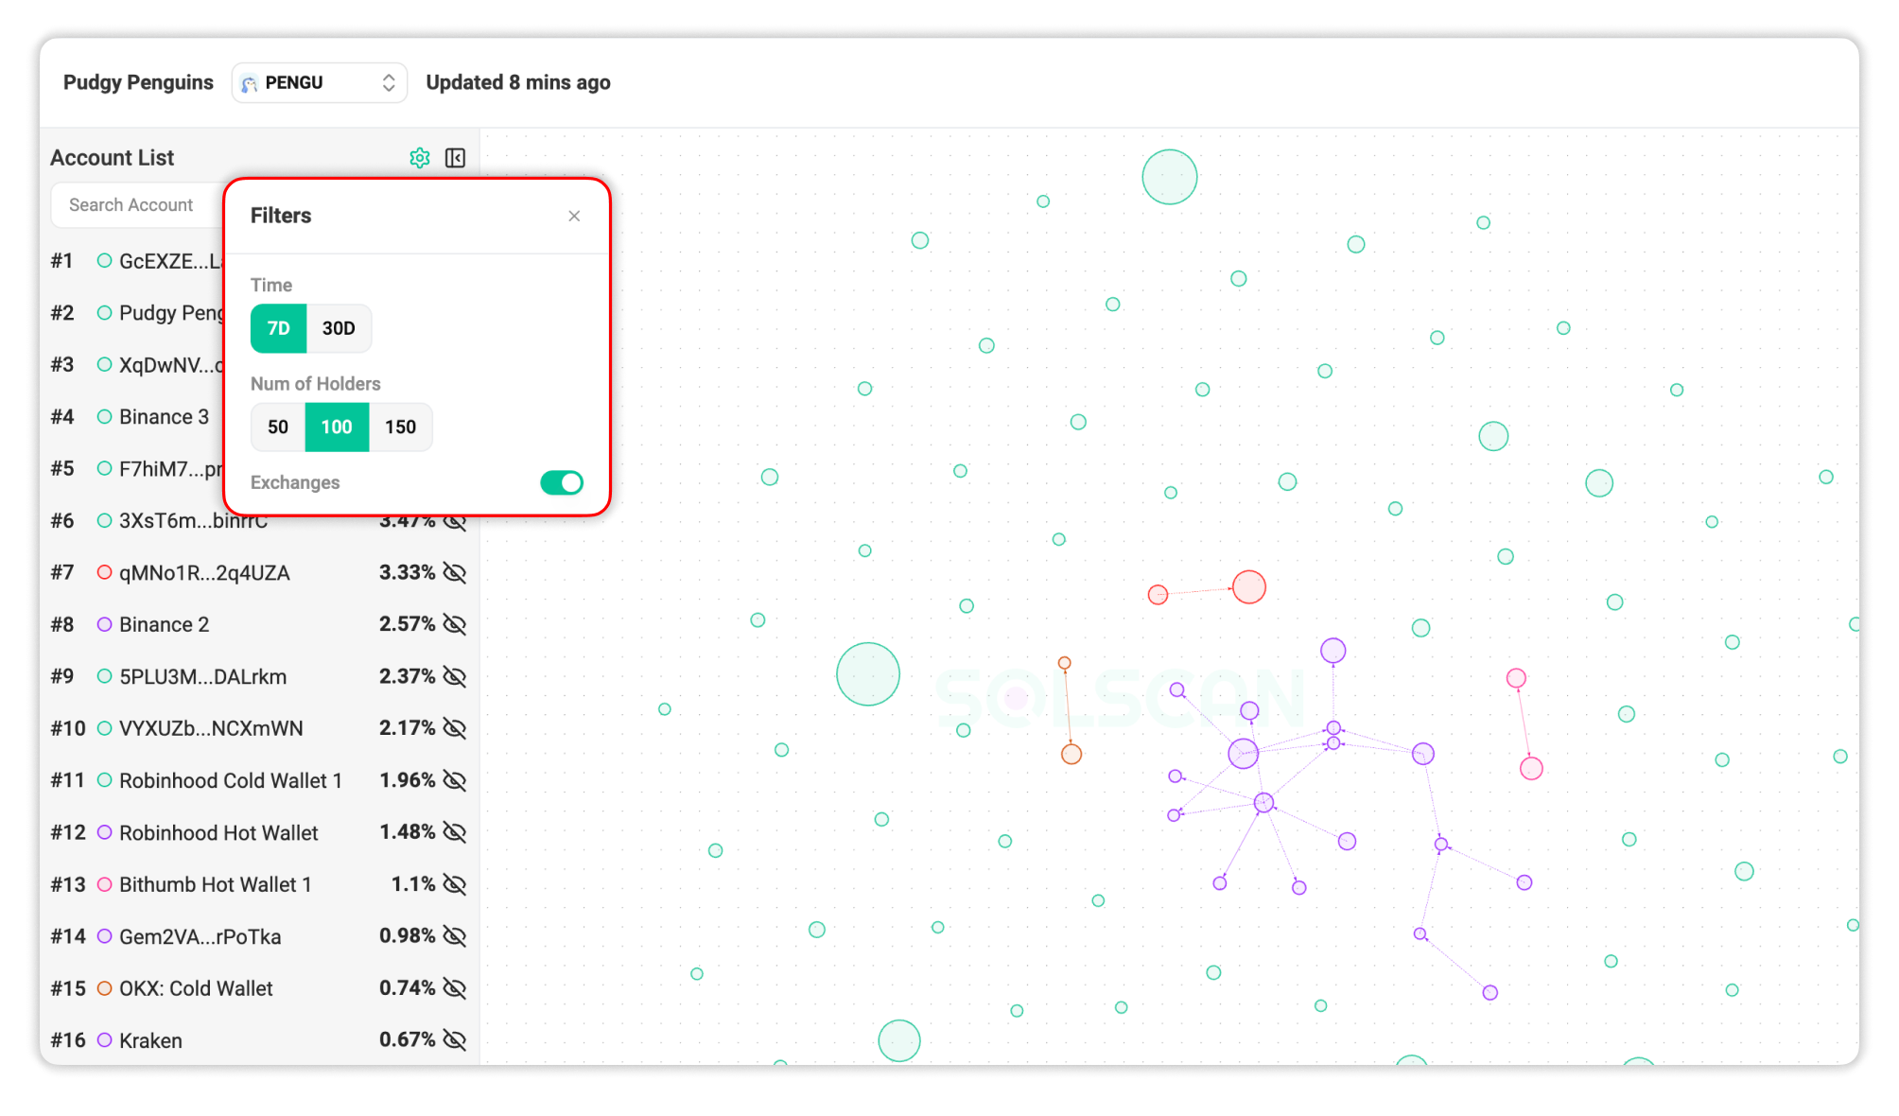Image resolution: width=1899 pixels, height=1116 pixels.
Task: Hide Robinhood Cold Wallet 1 from the map
Action: tap(454, 780)
